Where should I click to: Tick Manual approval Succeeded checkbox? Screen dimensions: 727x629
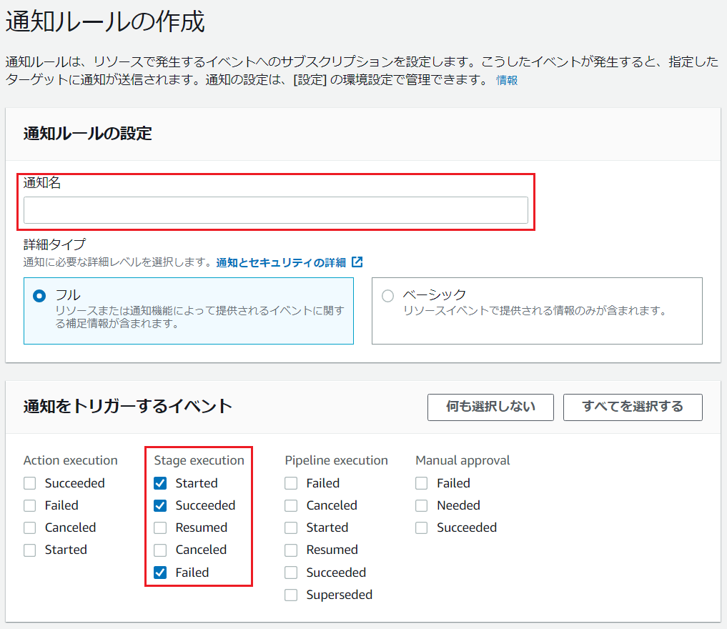tap(422, 528)
